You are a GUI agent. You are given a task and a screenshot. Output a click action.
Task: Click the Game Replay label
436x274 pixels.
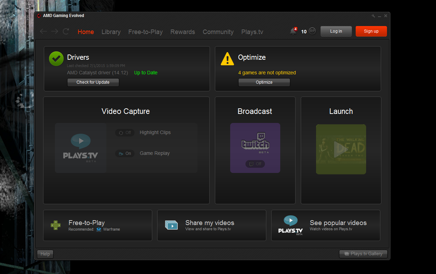[x=155, y=153]
